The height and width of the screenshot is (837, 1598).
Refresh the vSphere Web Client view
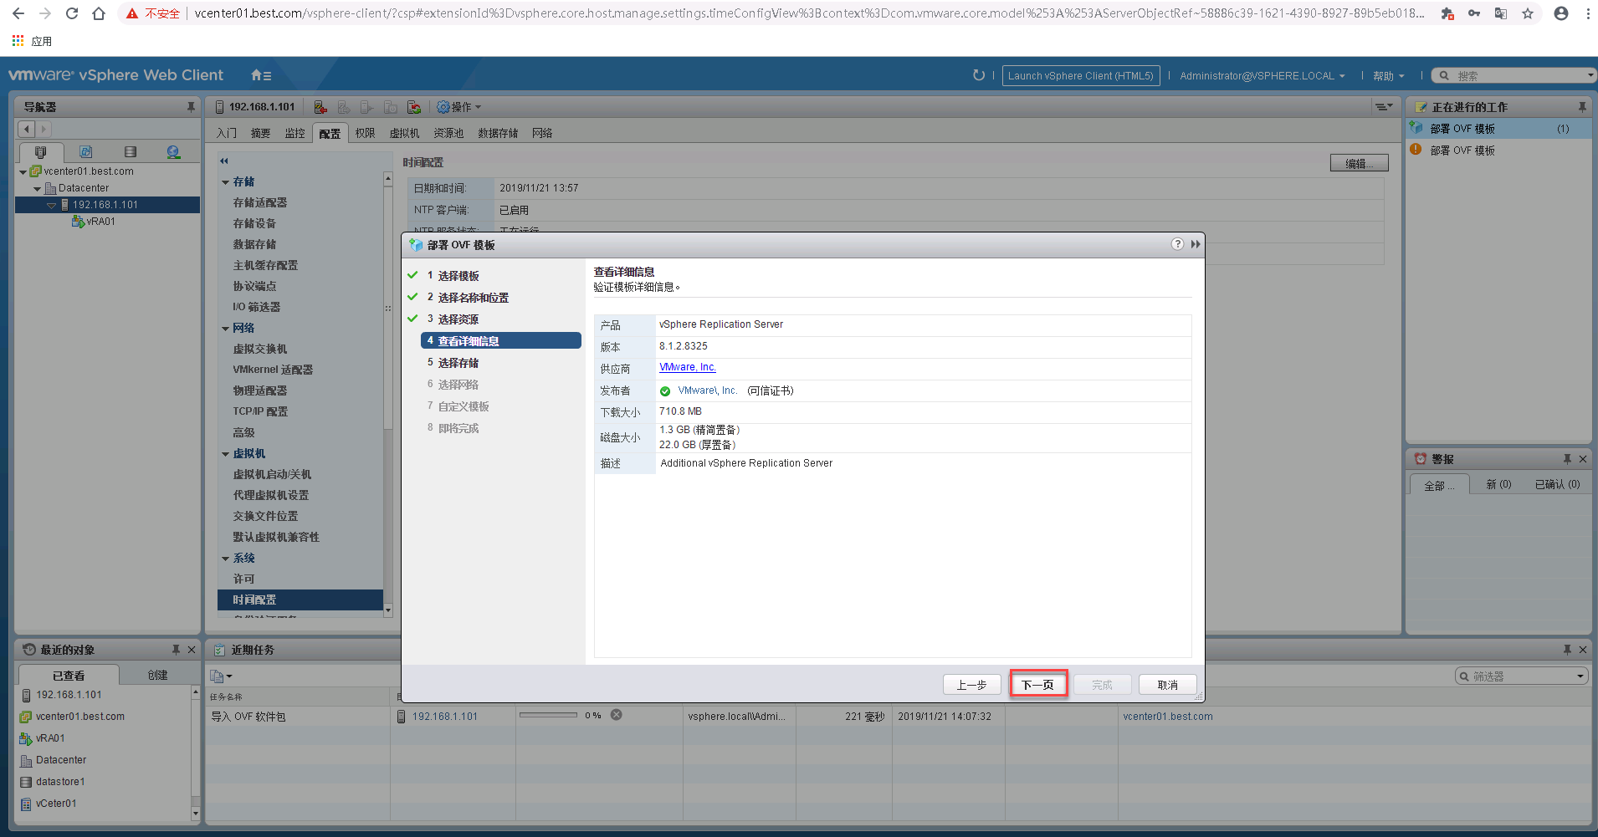tap(978, 75)
